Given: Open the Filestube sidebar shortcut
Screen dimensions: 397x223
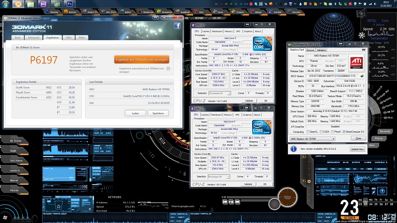Looking at the screenshot, I should tap(14, 190).
